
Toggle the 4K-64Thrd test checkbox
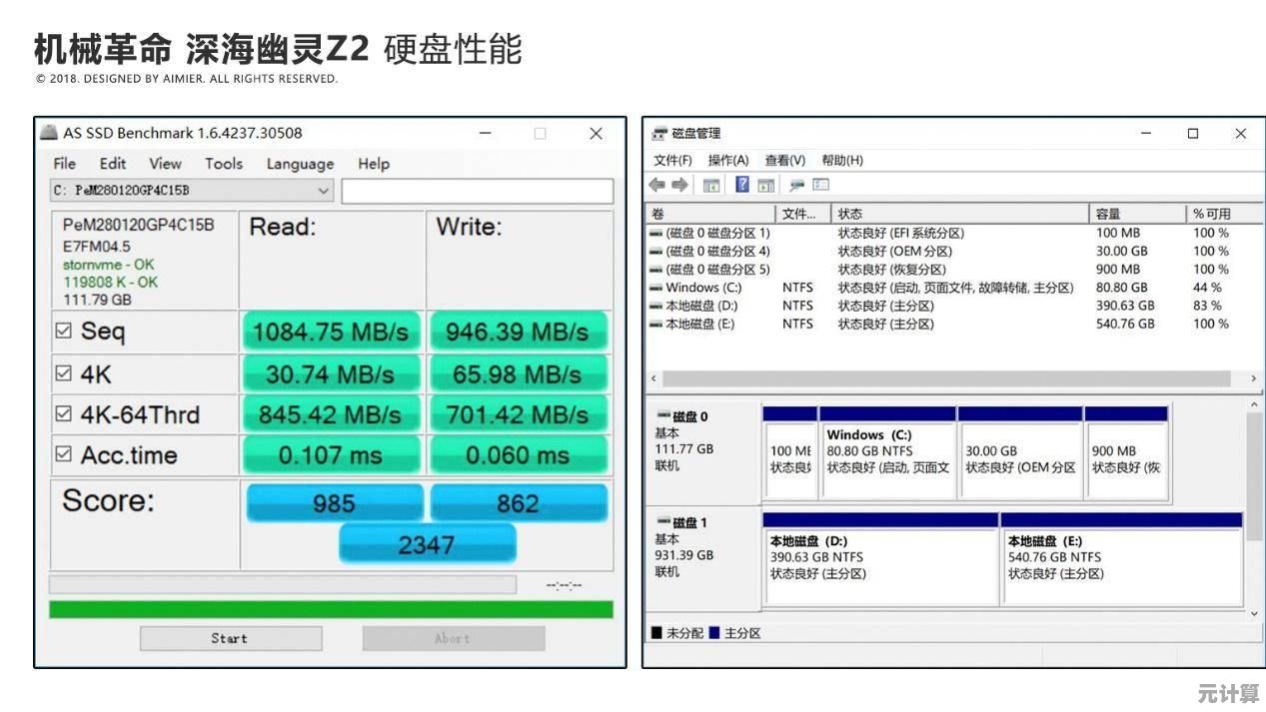point(64,413)
